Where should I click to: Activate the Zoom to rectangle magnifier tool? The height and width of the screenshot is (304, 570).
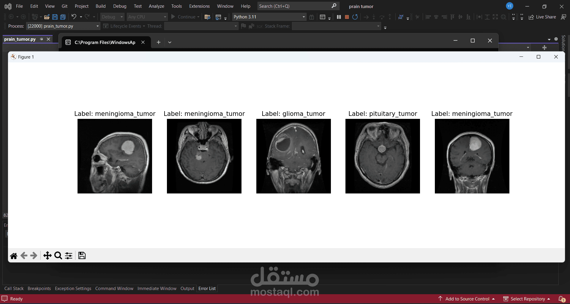(58, 256)
